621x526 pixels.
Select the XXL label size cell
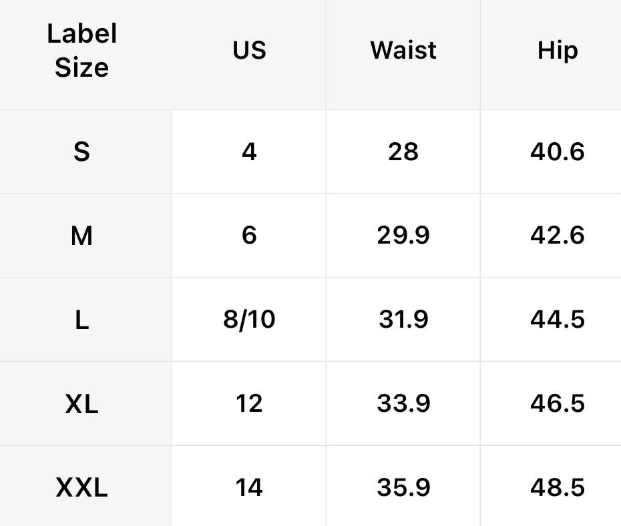coord(81,488)
